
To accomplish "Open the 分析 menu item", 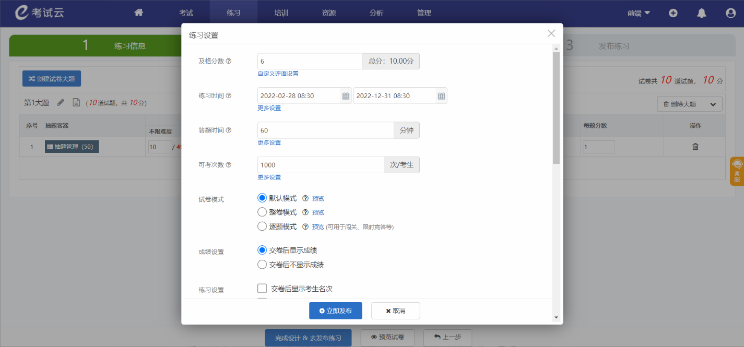I will (x=376, y=13).
